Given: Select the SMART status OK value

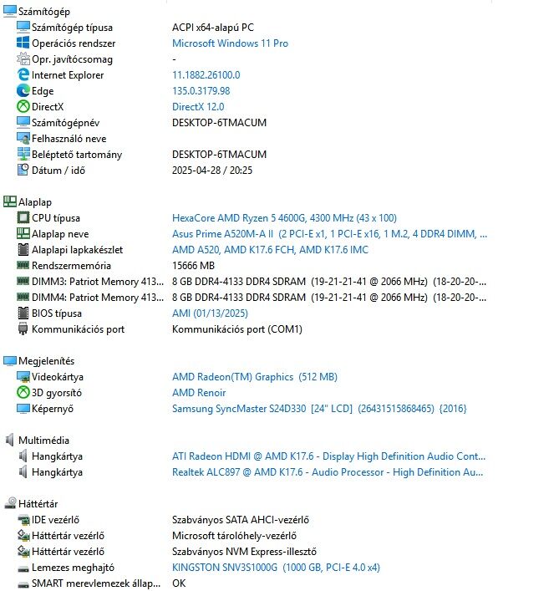Looking at the screenshot, I should [179, 583].
